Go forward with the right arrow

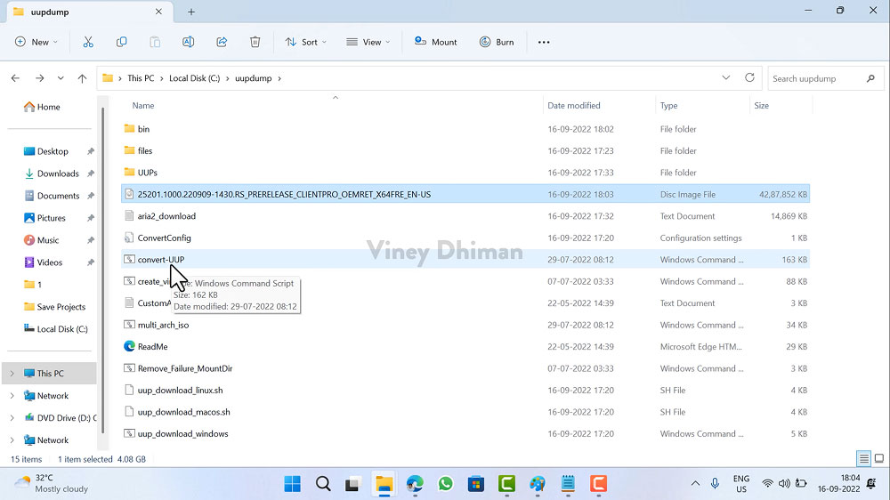tap(40, 78)
